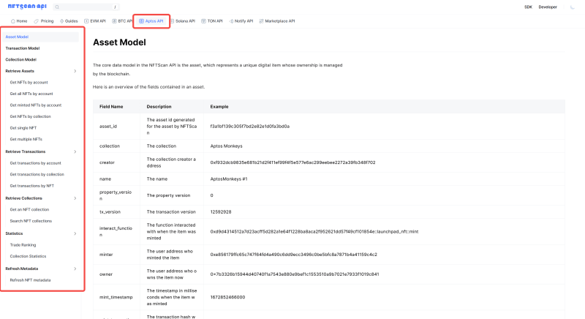Image resolution: width=585 pixels, height=319 pixels.
Task: Click the Aptos API icon
Action: (141, 21)
